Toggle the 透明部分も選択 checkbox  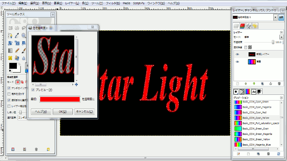[9, 100]
